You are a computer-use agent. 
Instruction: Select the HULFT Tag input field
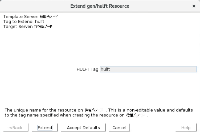148,69
